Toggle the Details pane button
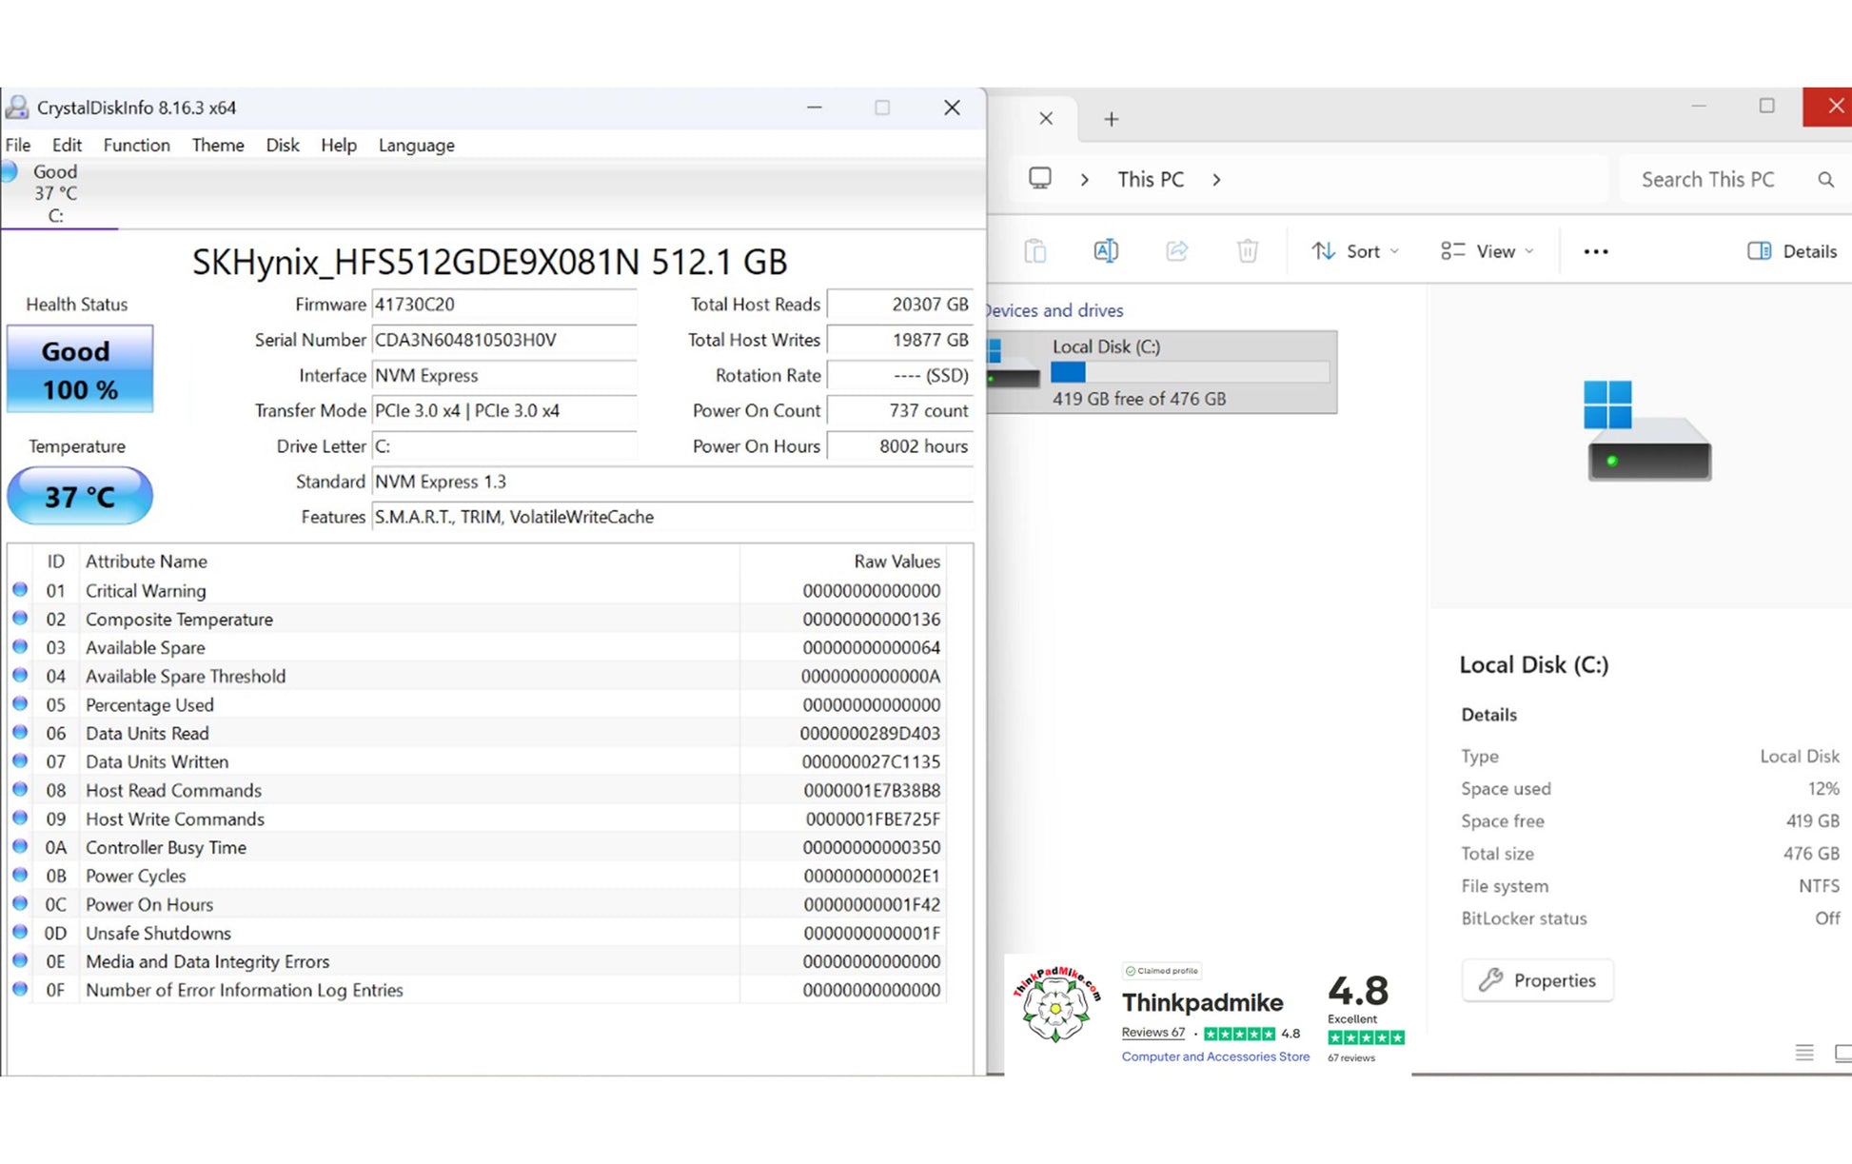 pyautogui.click(x=1792, y=251)
